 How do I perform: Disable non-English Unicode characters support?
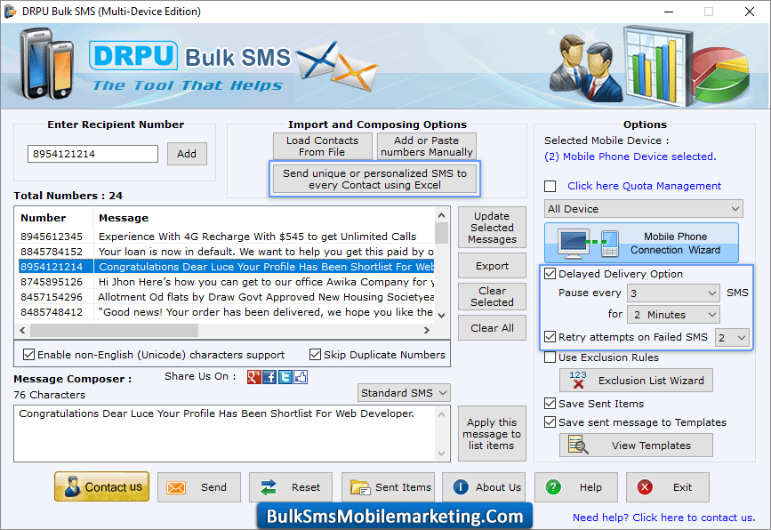pos(29,355)
